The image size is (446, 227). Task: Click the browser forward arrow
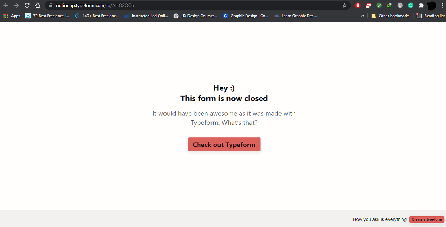point(16,5)
